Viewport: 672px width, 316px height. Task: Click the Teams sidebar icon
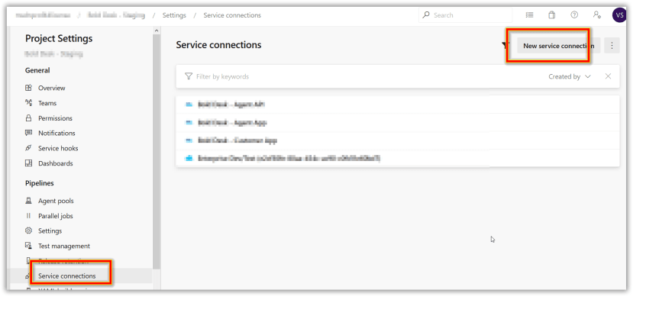(29, 103)
